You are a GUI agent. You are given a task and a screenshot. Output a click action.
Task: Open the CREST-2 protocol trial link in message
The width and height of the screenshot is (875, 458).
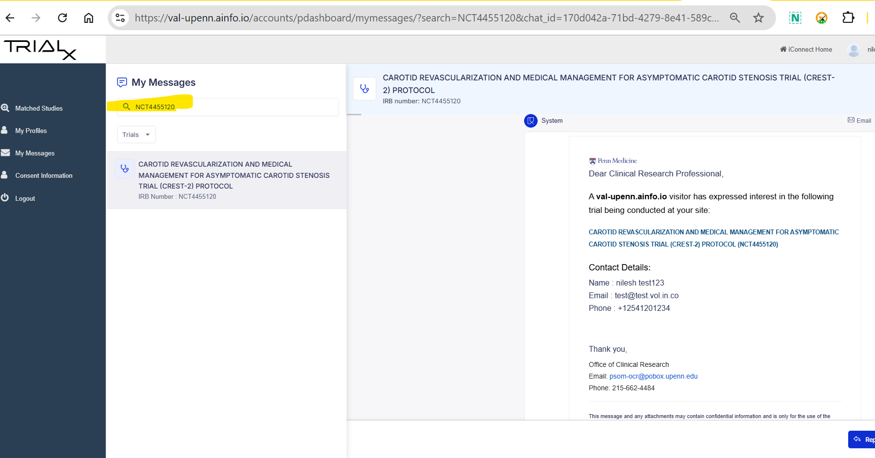[713, 238]
